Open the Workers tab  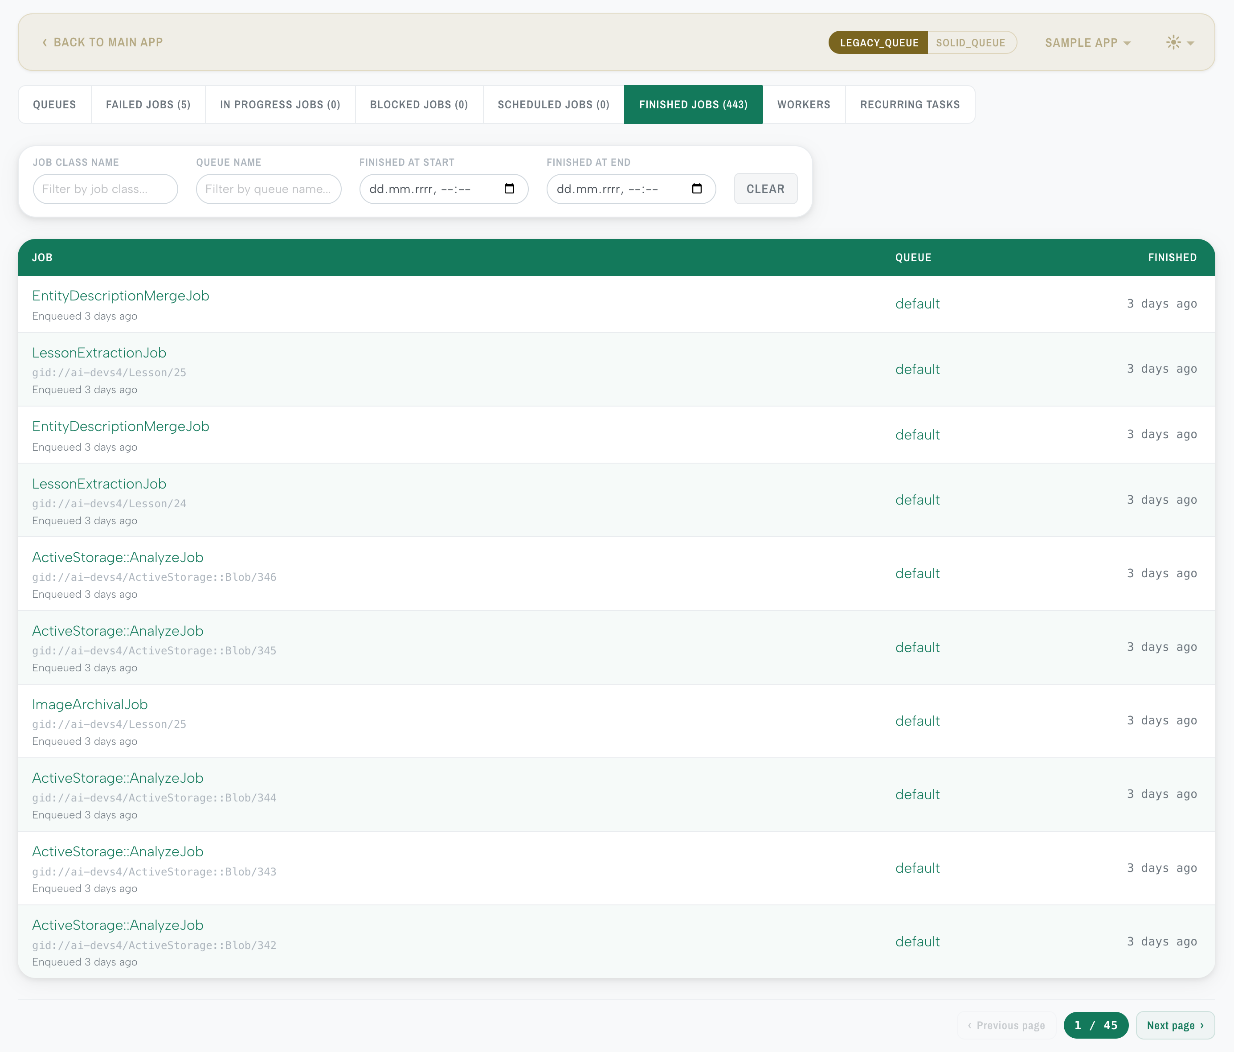click(x=803, y=104)
